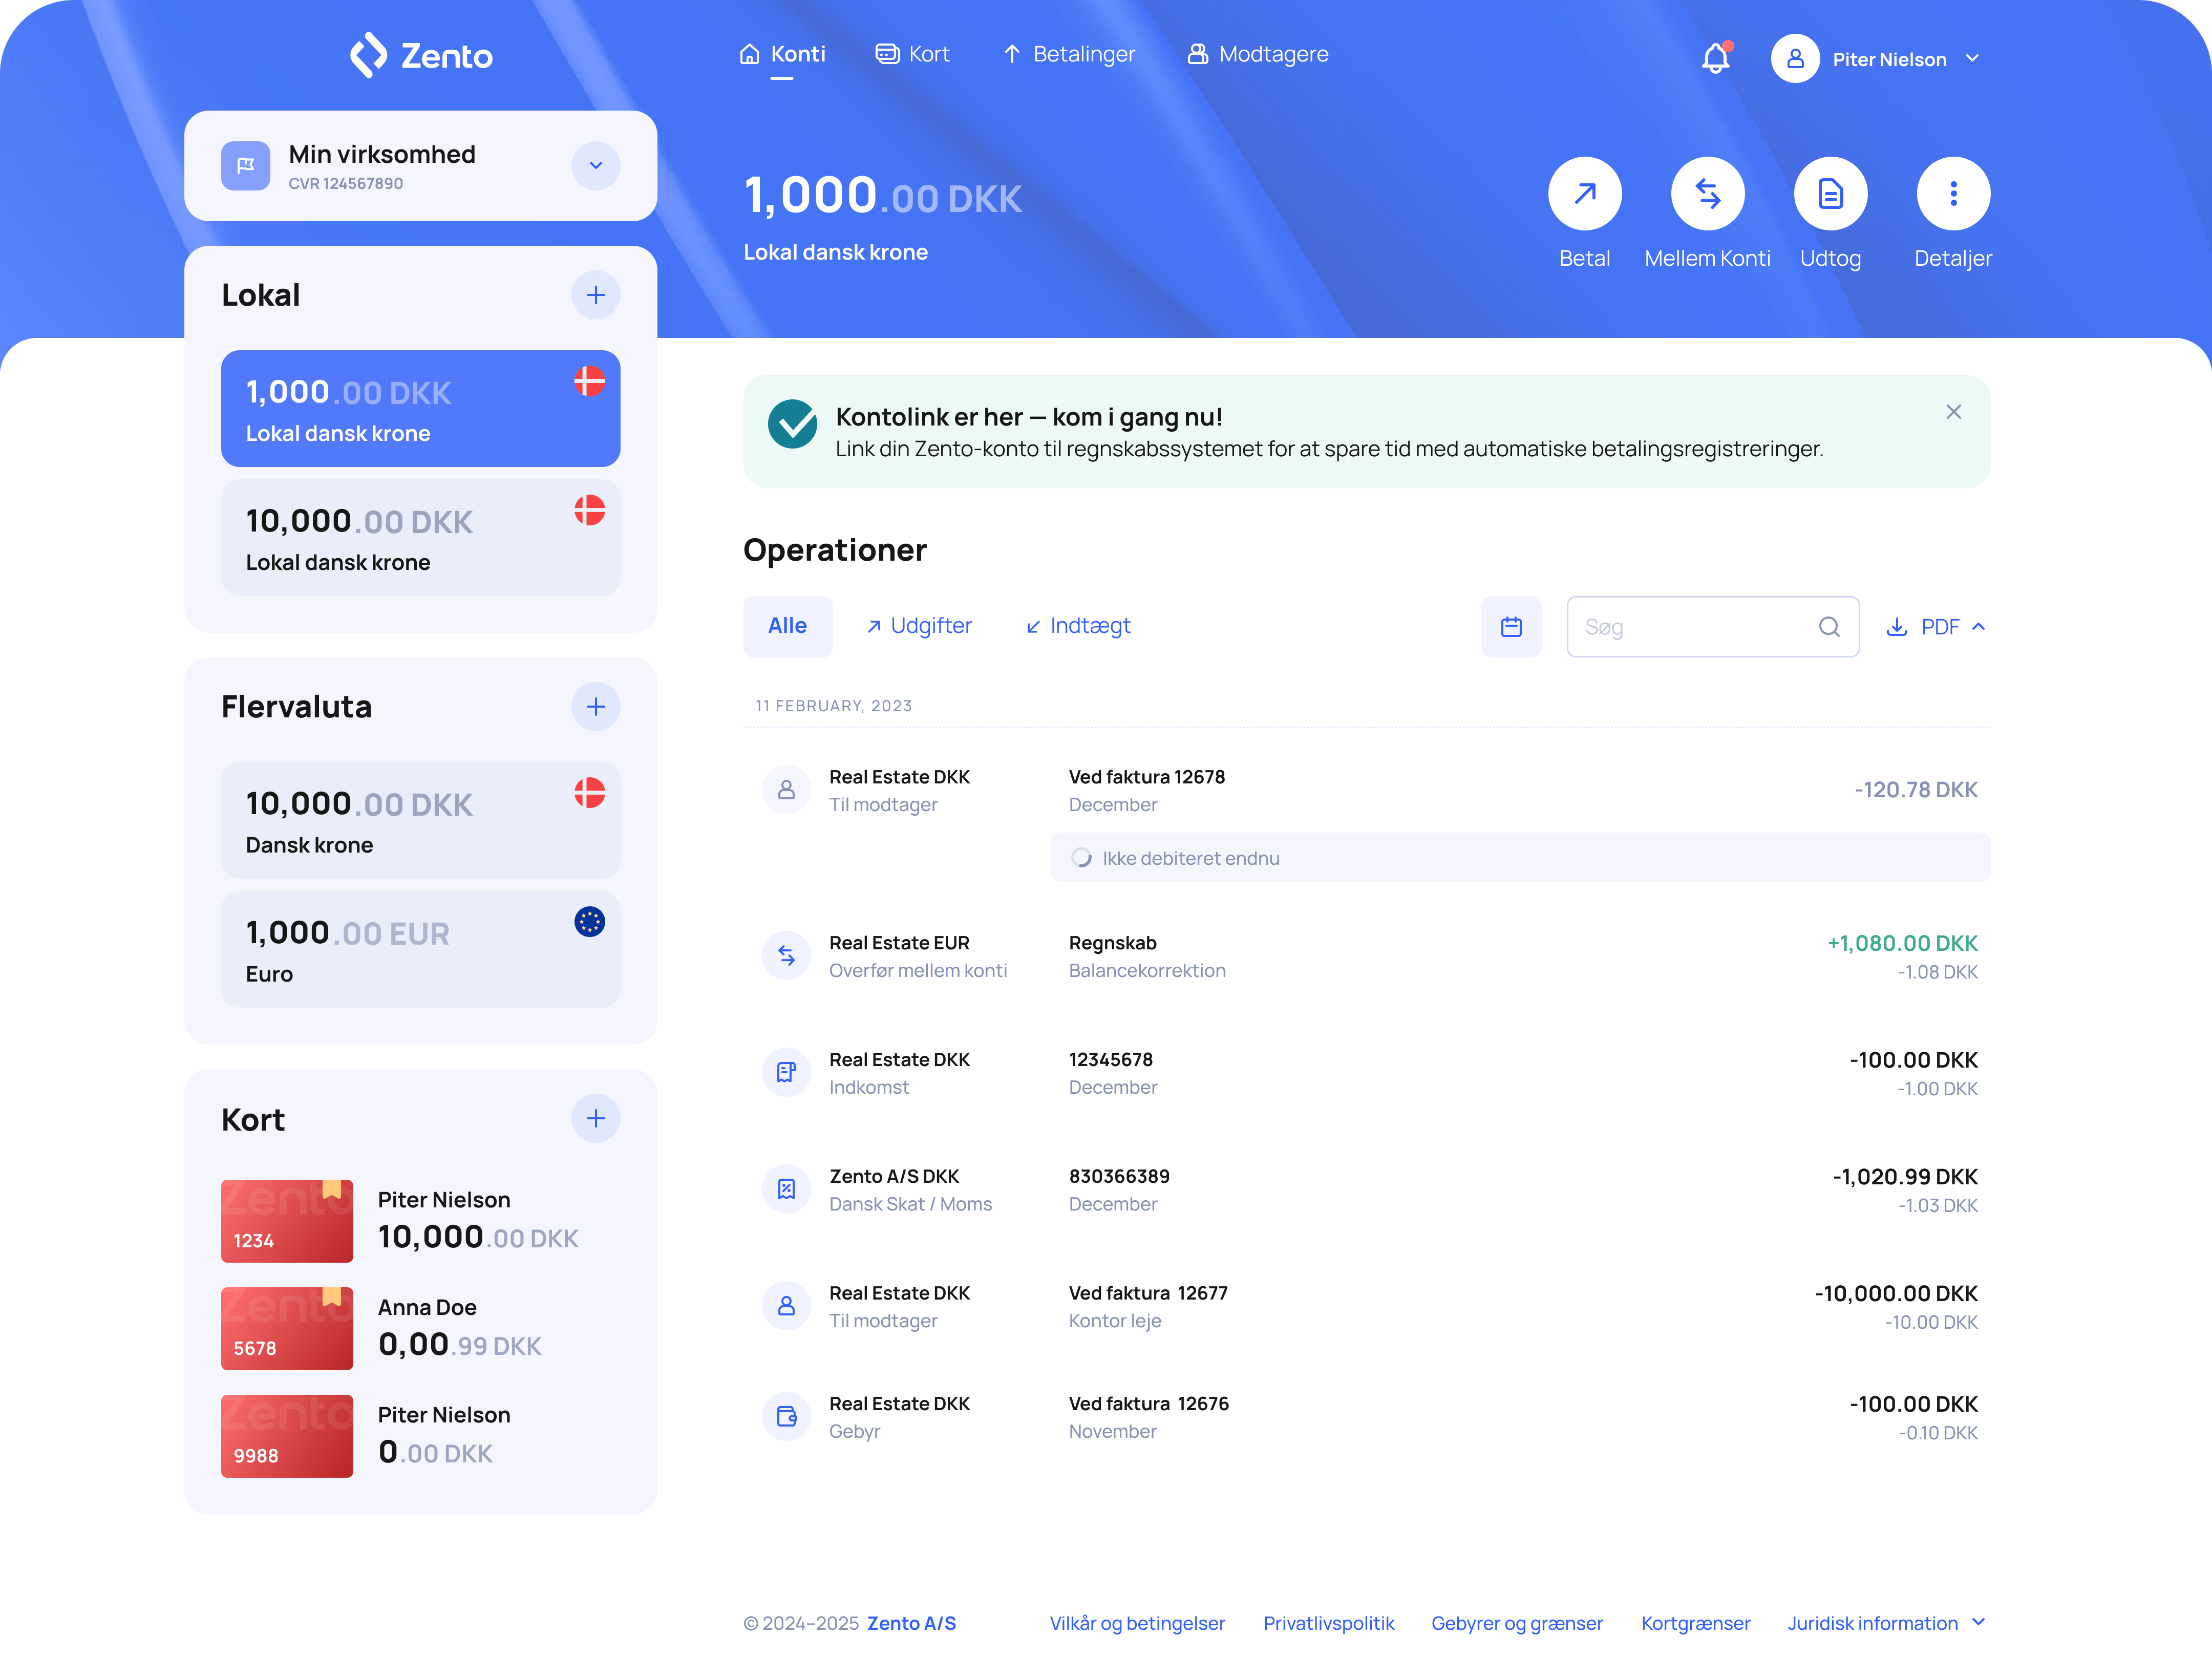Open Gebyrer og grænser link
Screen dimensions: 2212x1659
(x=1516, y=1623)
